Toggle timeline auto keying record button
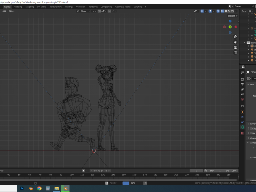The height and width of the screenshot is (192, 256). coord(83,171)
